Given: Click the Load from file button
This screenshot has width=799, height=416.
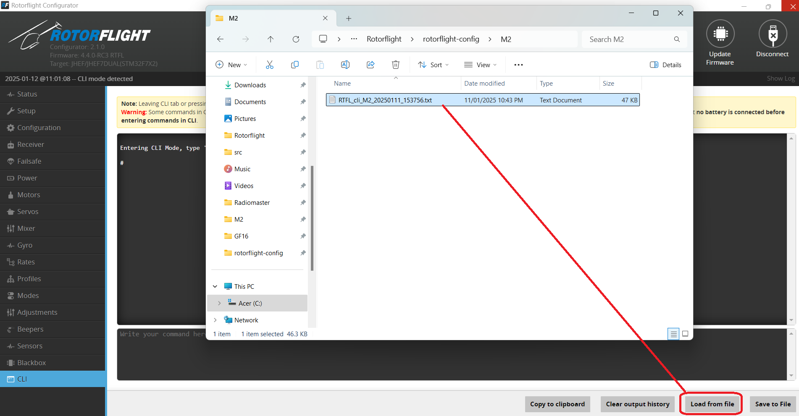Looking at the screenshot, I should [x=712, y=404].
